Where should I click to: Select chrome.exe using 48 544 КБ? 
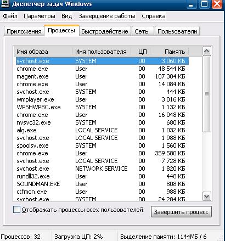pyautogui.click(x=102, y=69)
